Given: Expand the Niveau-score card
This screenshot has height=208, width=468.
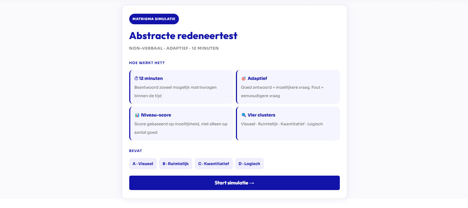Looking at the screenshot, I should click(181, 123).
